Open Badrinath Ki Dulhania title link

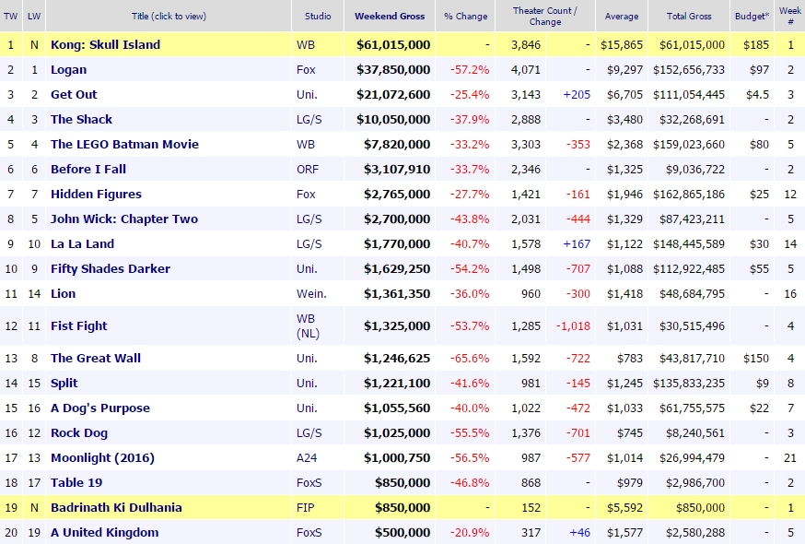click(116, 507)
